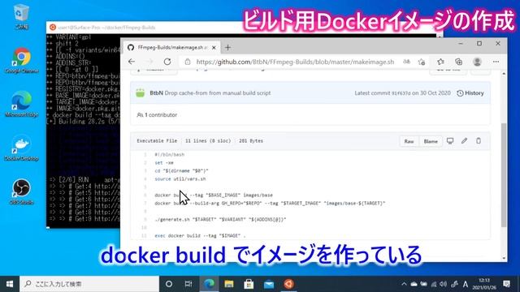
Task: Open Cortana circle on taskbar
Action: tap(169, 284)
